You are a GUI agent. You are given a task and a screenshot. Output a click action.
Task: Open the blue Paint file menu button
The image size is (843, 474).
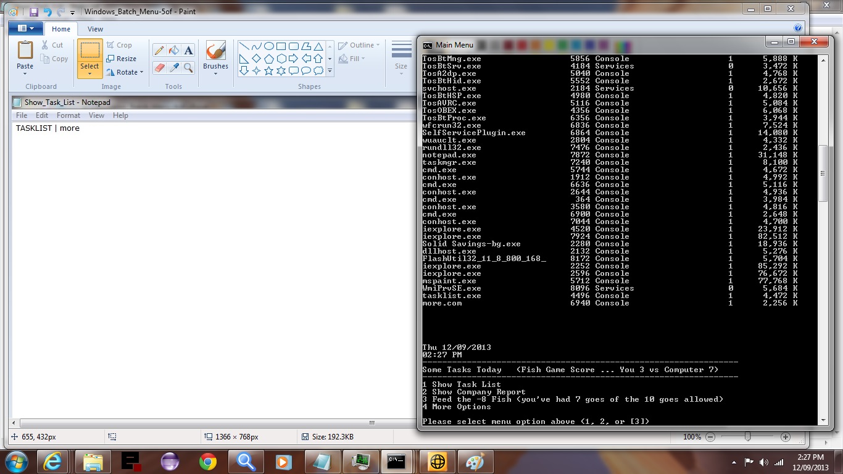25,29
